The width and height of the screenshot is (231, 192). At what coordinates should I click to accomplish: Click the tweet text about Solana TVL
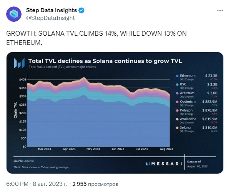pos(96,38)
